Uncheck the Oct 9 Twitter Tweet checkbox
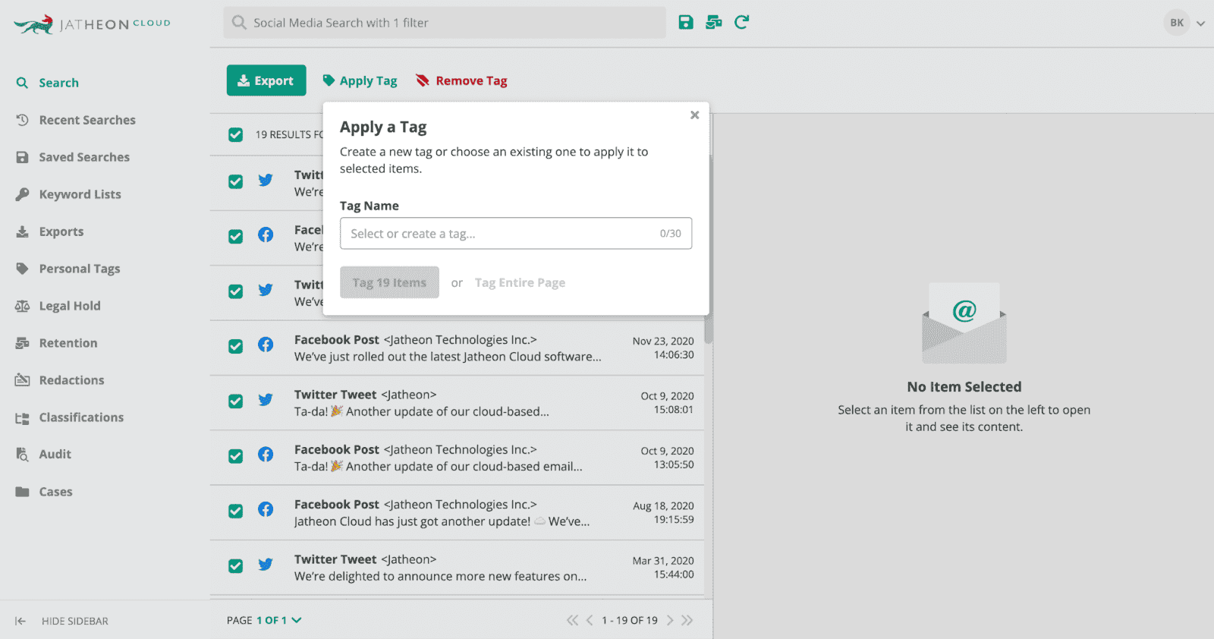This screenshot has width=1214, height=639. (236, 401)
